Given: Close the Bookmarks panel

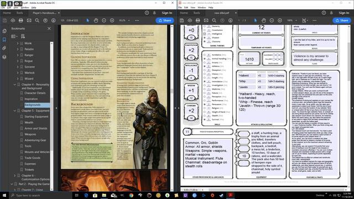Looking at the screenshot, I should pyautogui.click(x=49, y=28).
